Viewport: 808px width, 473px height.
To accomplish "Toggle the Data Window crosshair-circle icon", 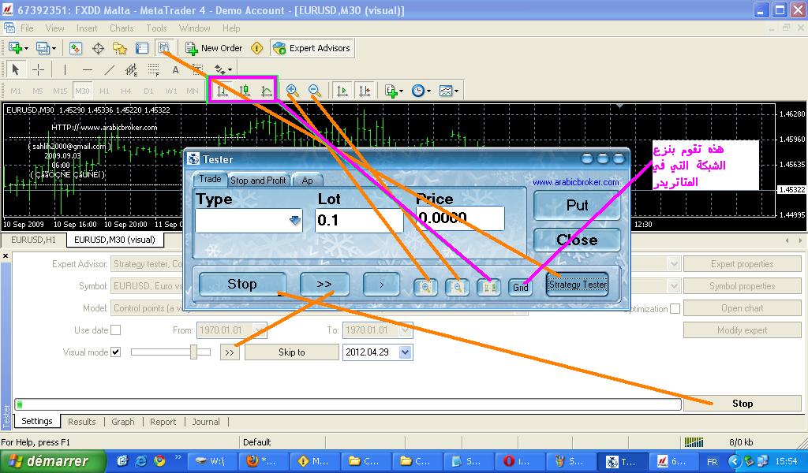I will pos(98,48).
